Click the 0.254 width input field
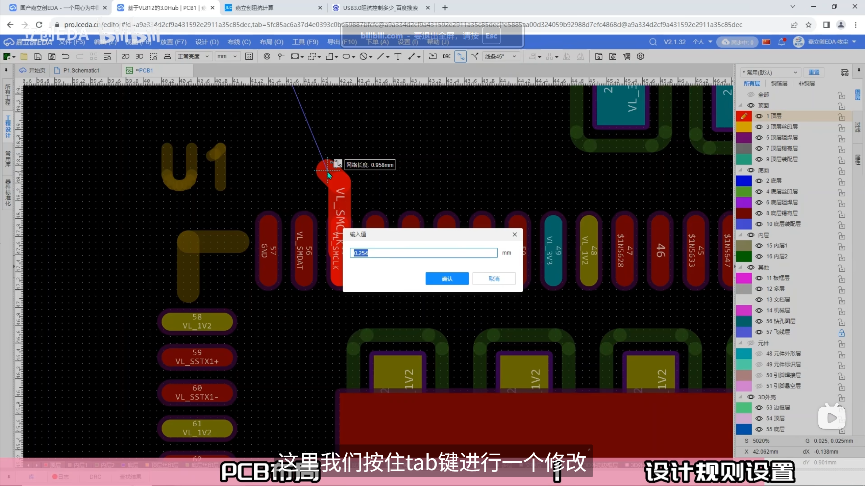This screenshot has width=865, height=486. point(423,253)
